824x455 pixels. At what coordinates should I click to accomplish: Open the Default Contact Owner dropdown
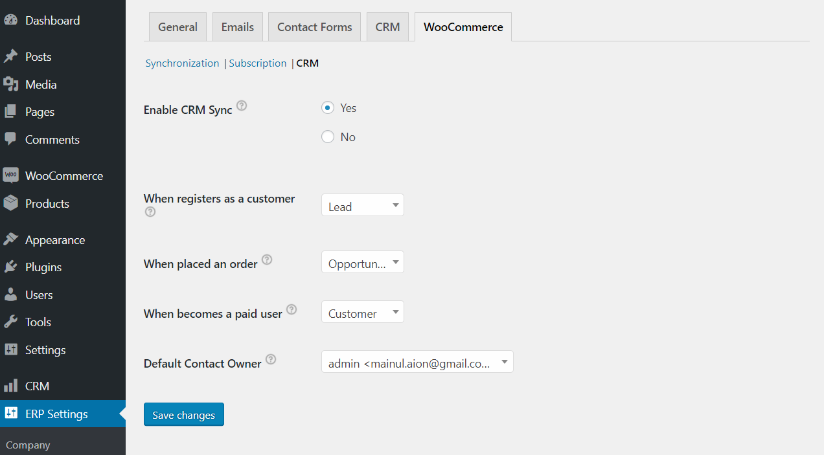(x=417, y=362)
